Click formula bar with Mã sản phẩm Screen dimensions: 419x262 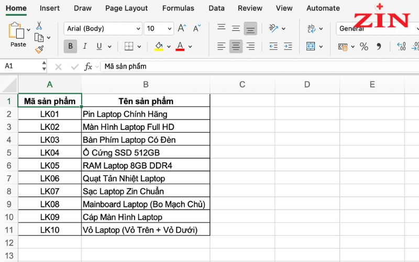(x=259, y=67)
